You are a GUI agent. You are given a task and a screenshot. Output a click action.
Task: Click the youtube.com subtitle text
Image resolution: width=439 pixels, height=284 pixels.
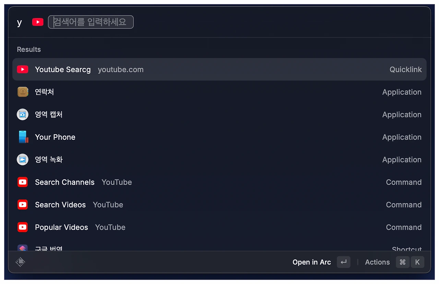(x=121, y=70)
